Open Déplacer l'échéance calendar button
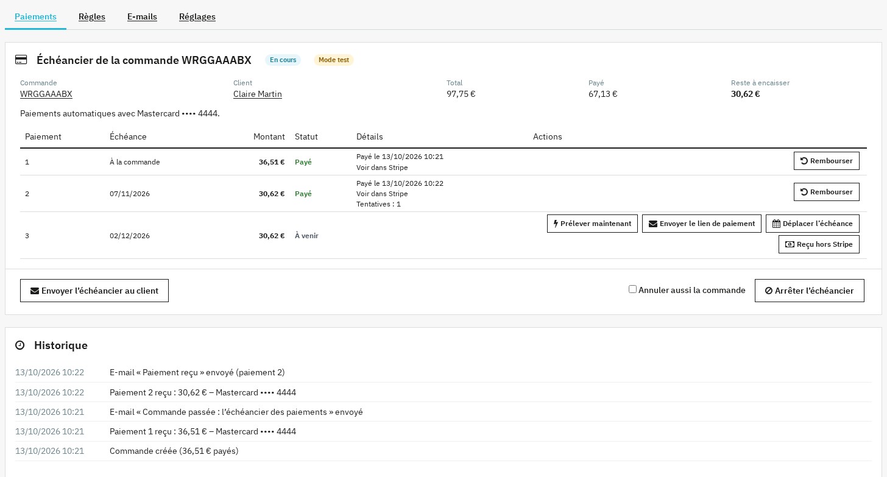This screenshot has width=887, height=477. 813,224
